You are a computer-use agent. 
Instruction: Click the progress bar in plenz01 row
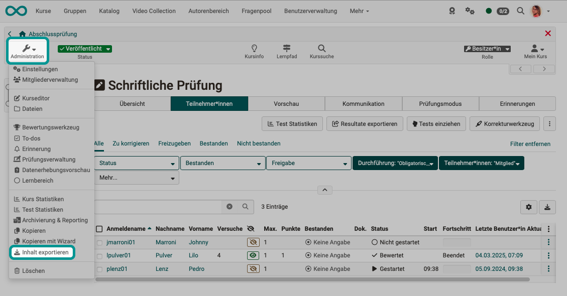tap(457, 269)
